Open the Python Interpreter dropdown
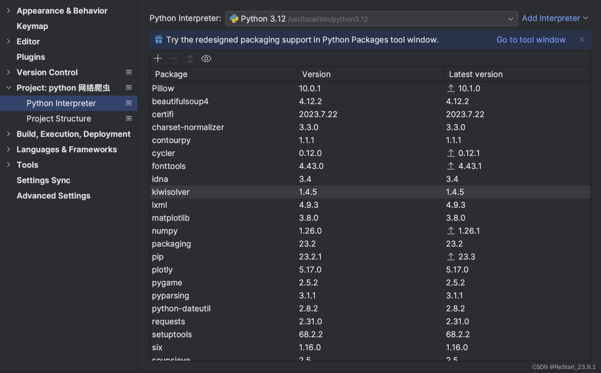Viewport: 601px width, 373px height. [x=372, y=18]
